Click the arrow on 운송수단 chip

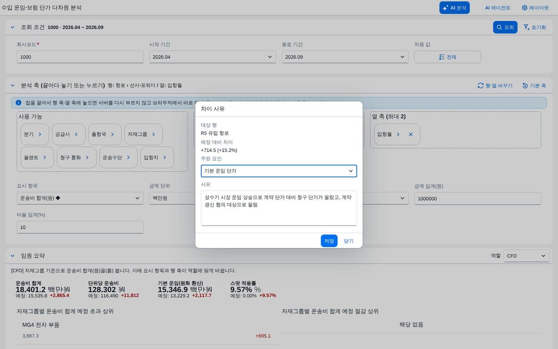click(x=129, y=157)
